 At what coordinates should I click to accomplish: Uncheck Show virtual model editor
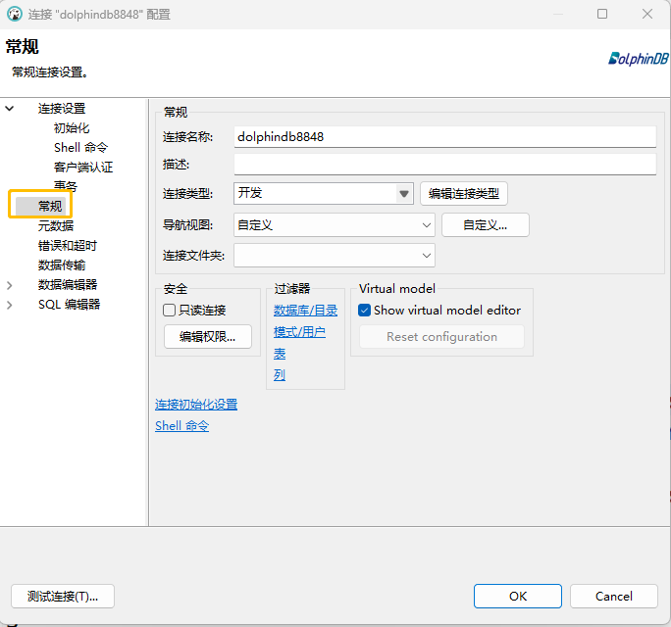pos(365,311)
